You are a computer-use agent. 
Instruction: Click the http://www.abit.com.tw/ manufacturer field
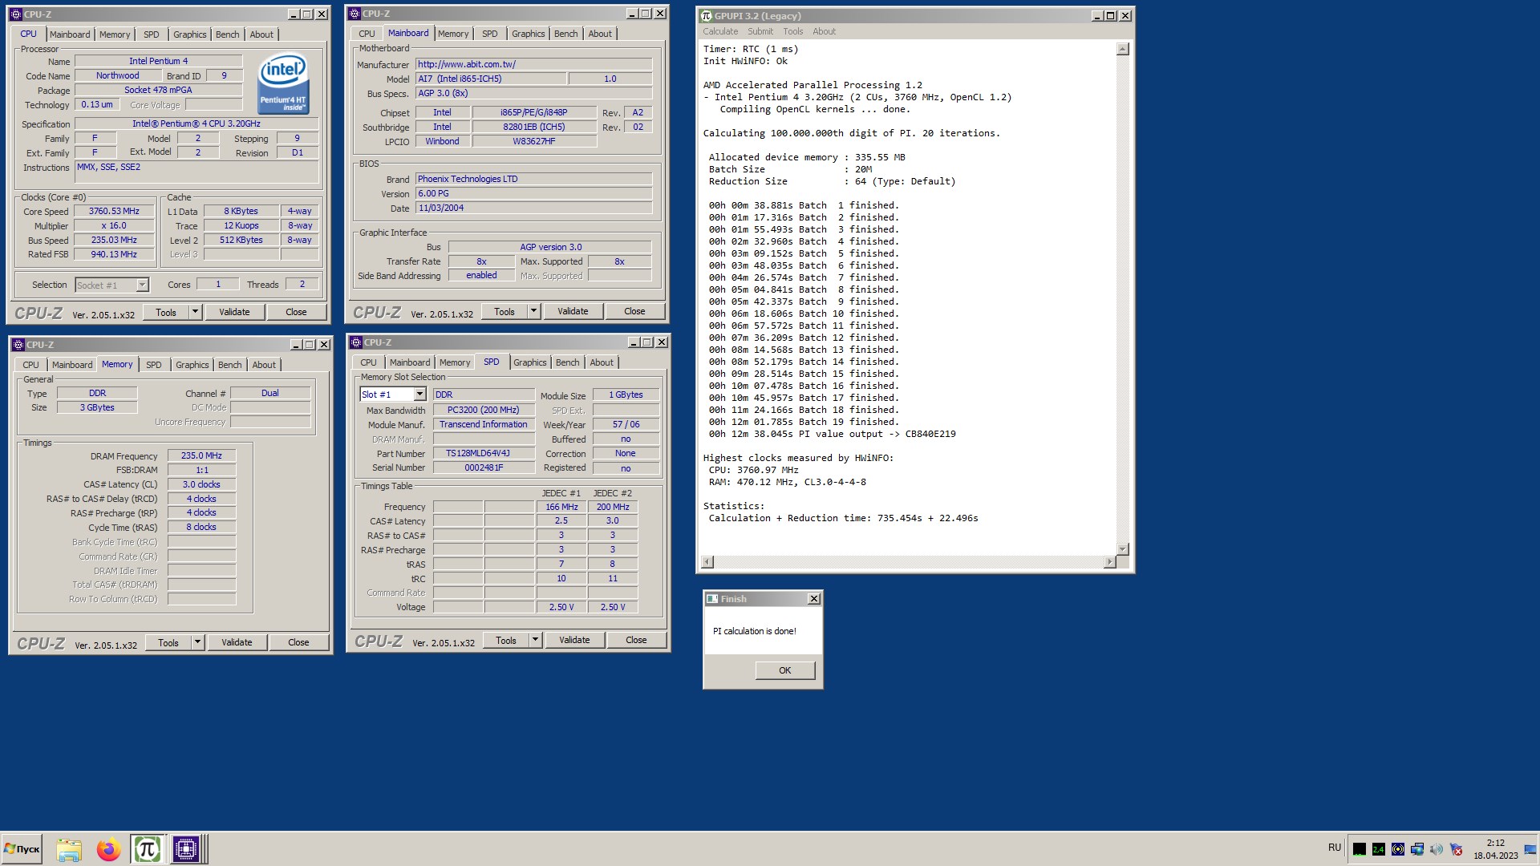pyautogui.click(x=533, y=65)
